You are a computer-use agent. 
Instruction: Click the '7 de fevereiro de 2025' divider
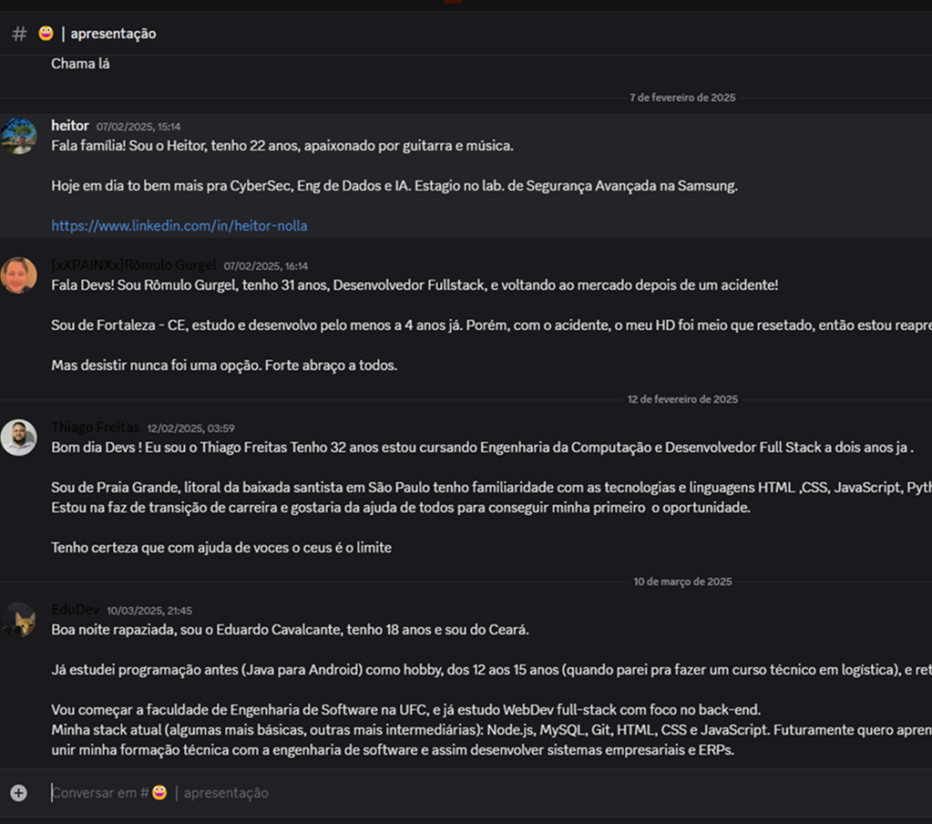click(682, 98)
